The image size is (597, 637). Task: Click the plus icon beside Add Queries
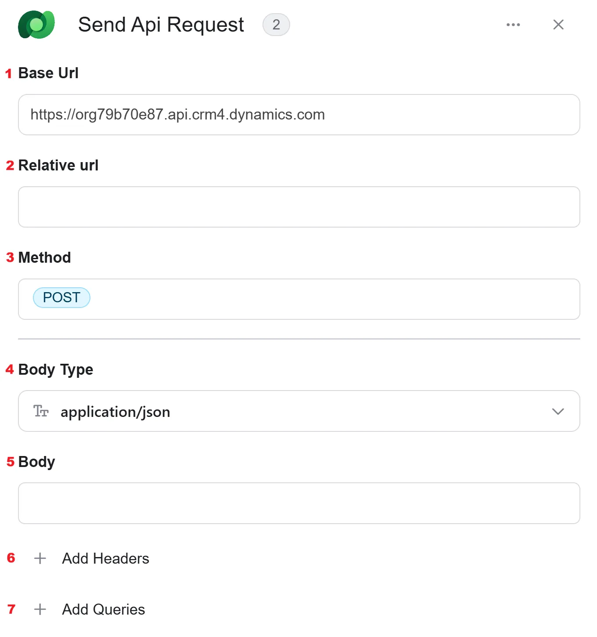[x=40, y=609]
